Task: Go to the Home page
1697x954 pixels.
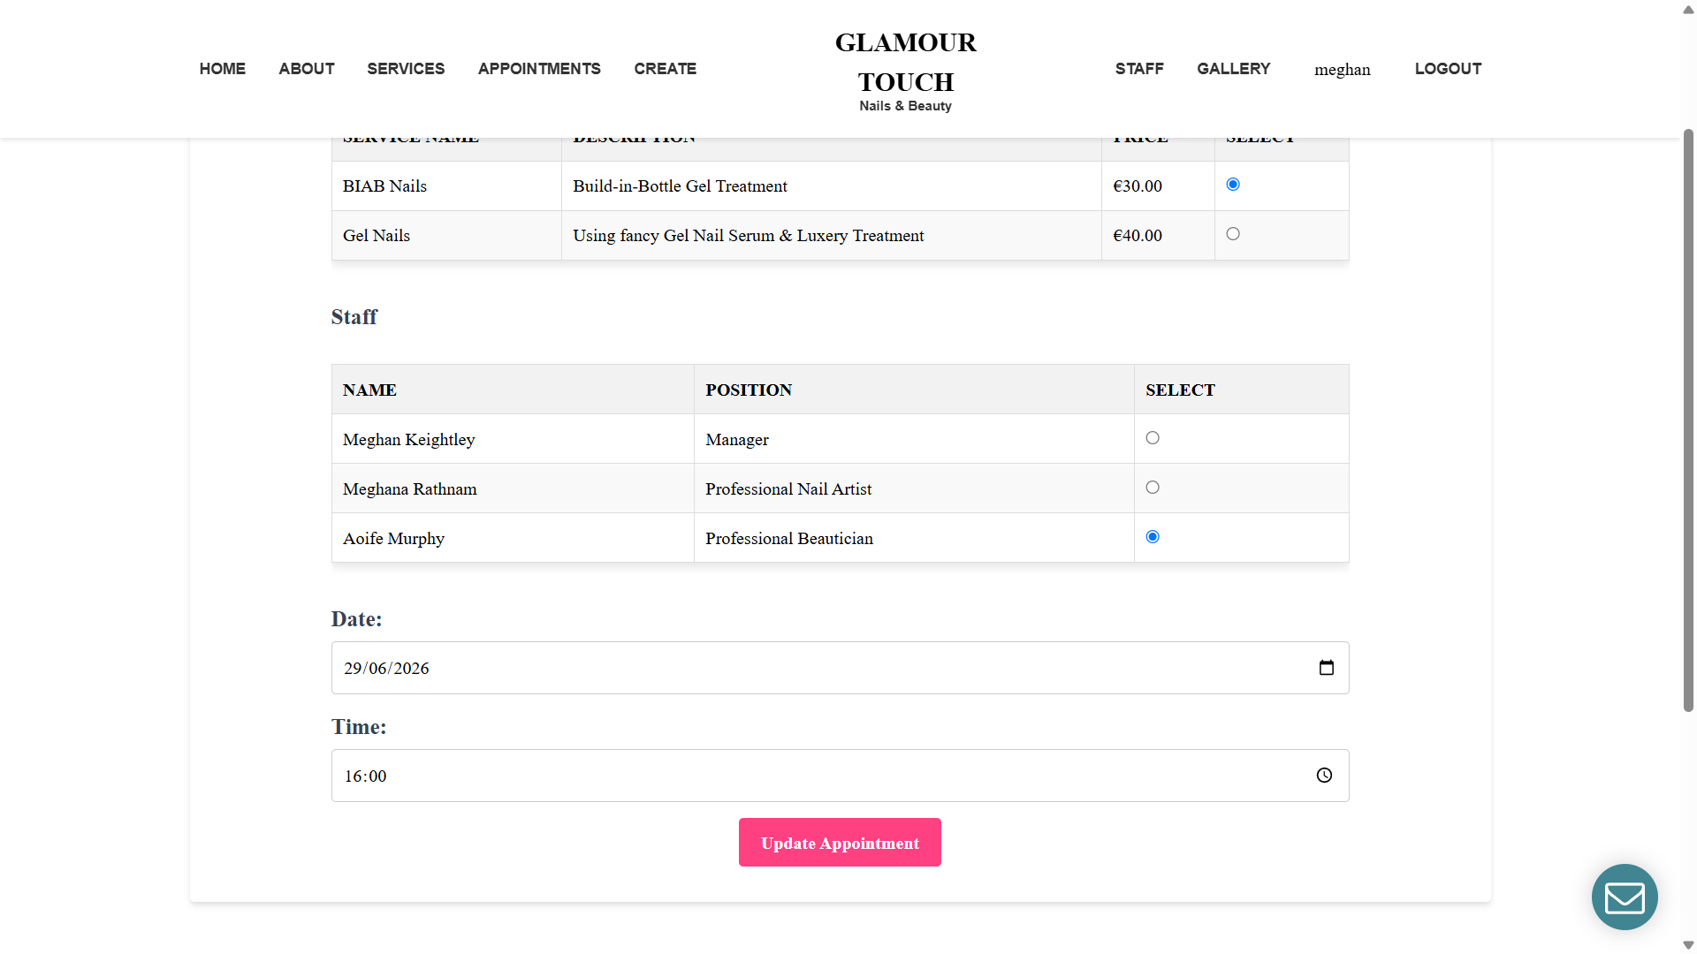Action: [x=223, y=69]
